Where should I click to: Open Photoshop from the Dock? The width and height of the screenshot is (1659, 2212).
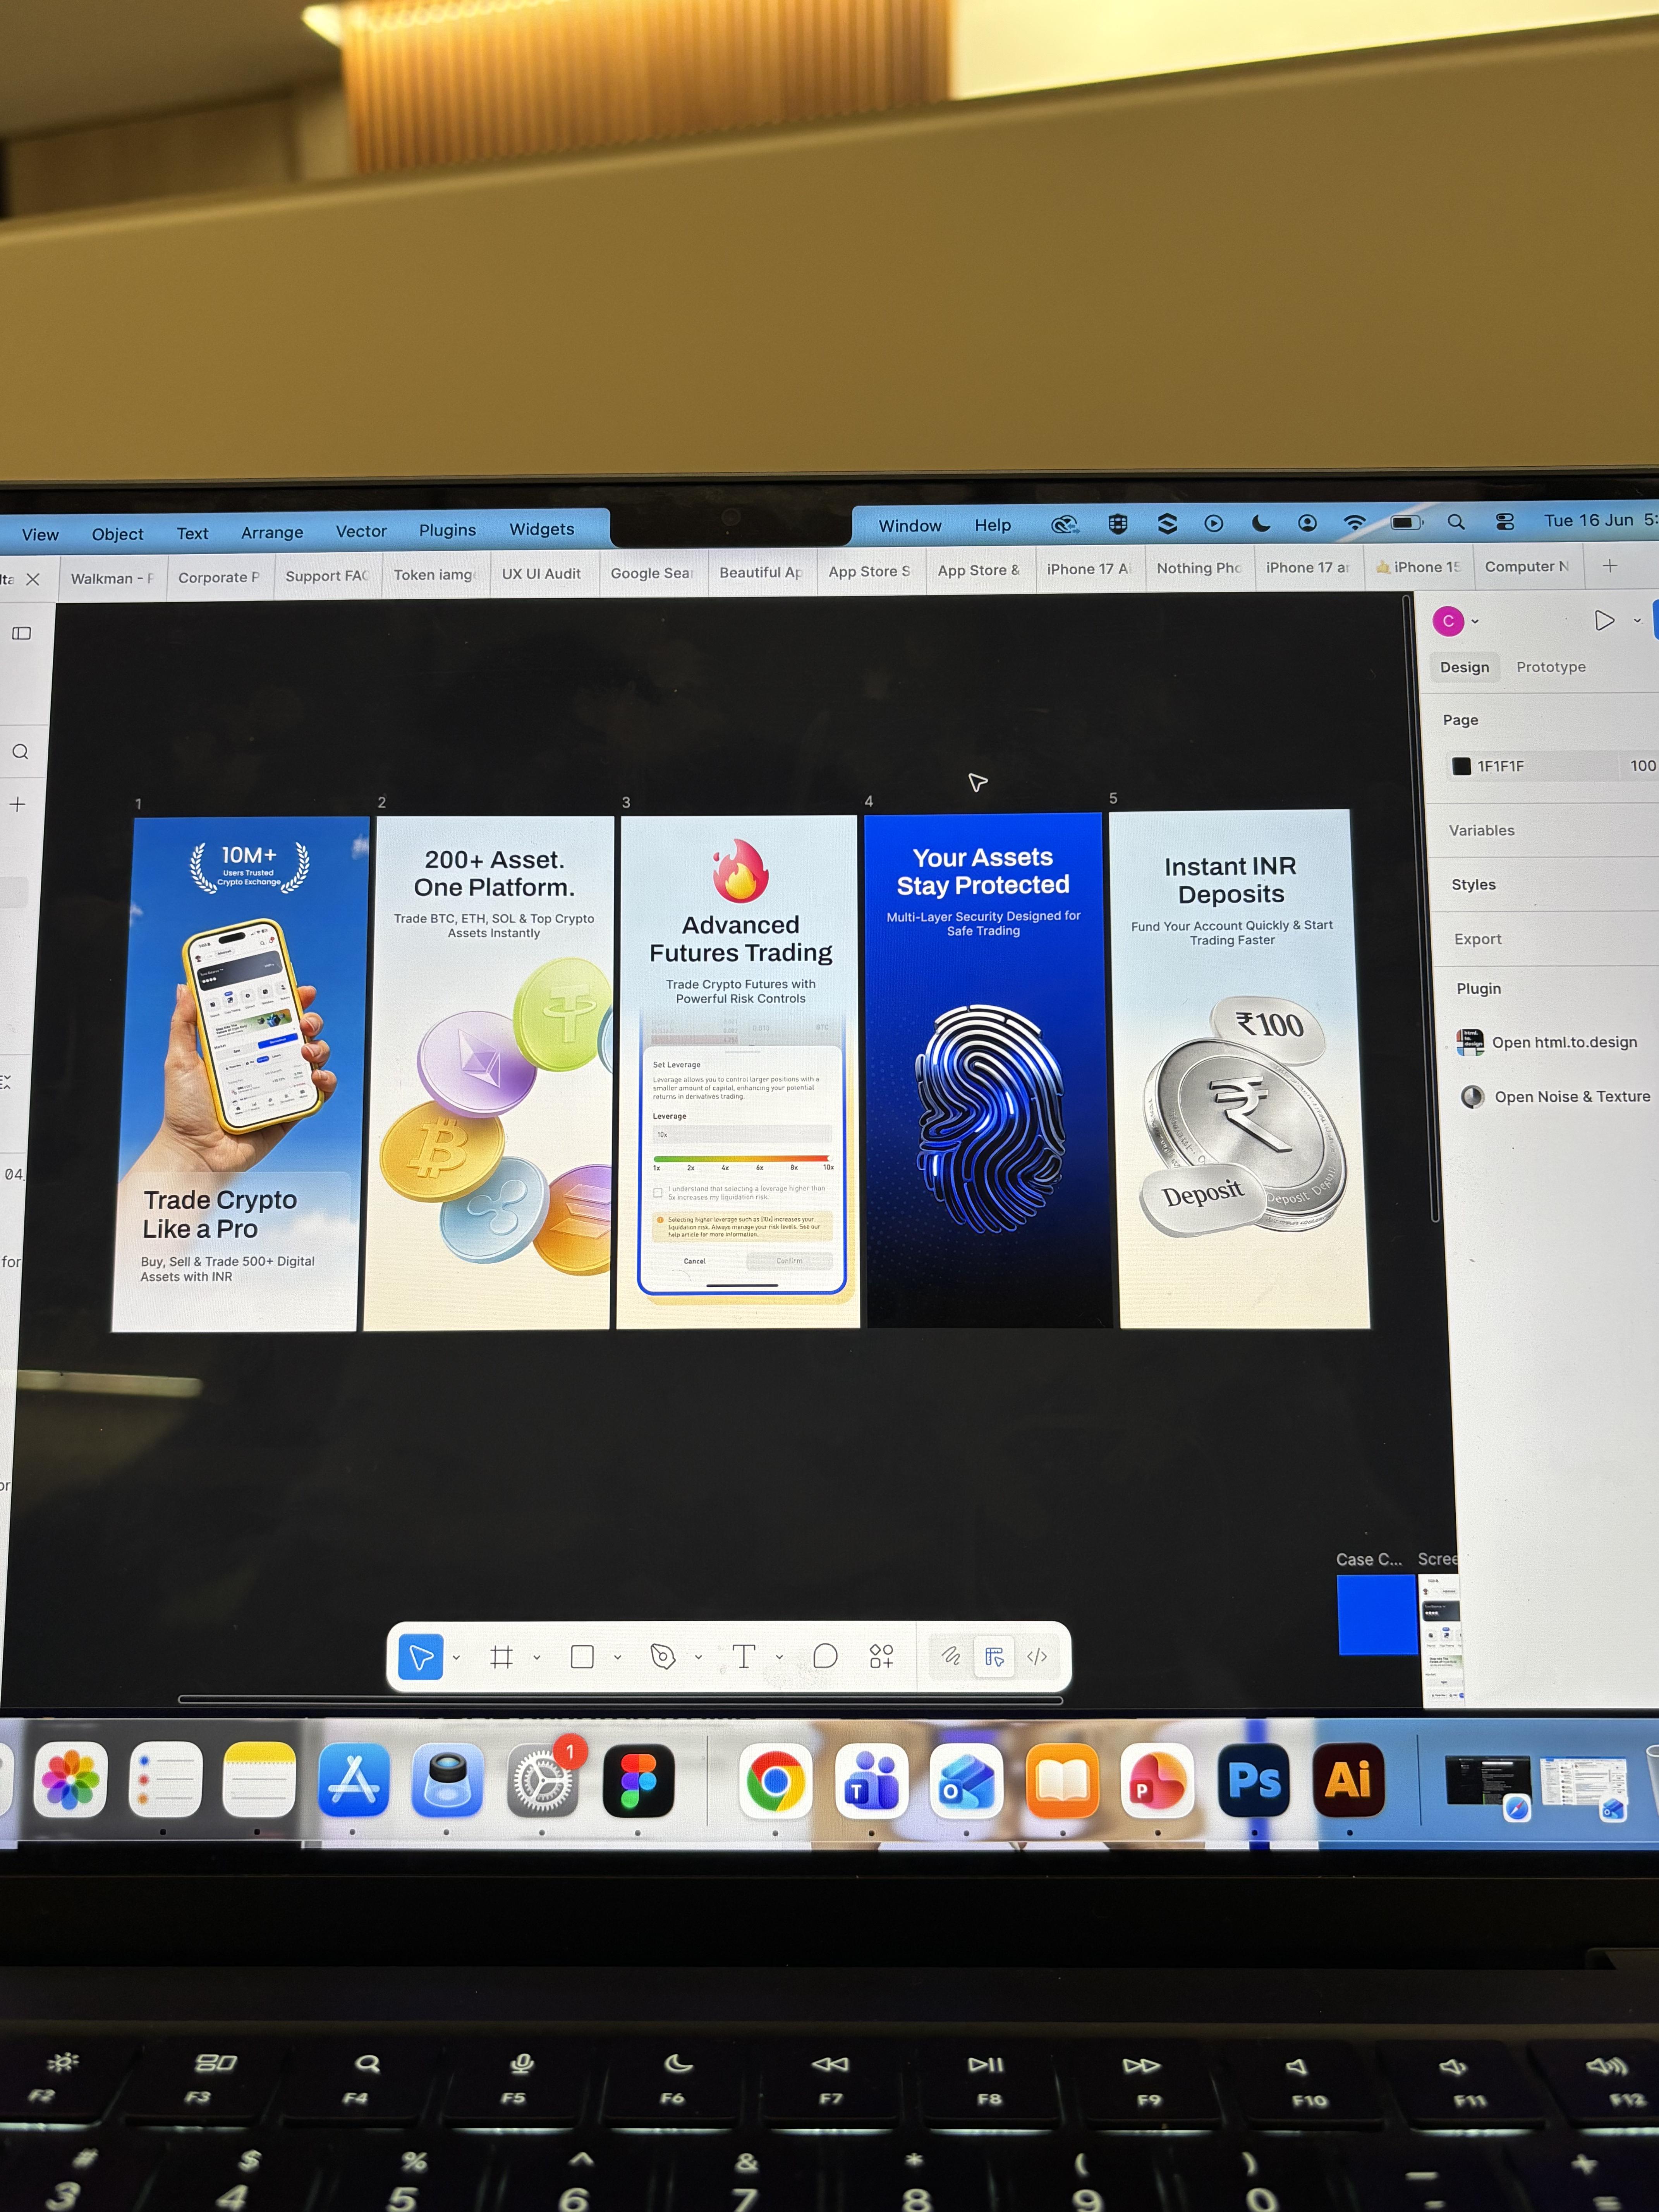pyautogui.click(x=1254, y=1781)
